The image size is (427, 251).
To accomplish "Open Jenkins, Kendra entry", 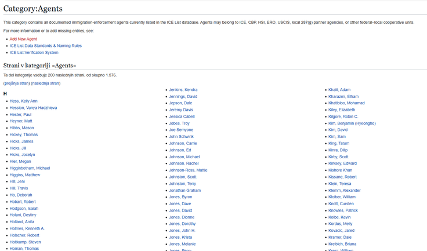I will pos(183,90).
